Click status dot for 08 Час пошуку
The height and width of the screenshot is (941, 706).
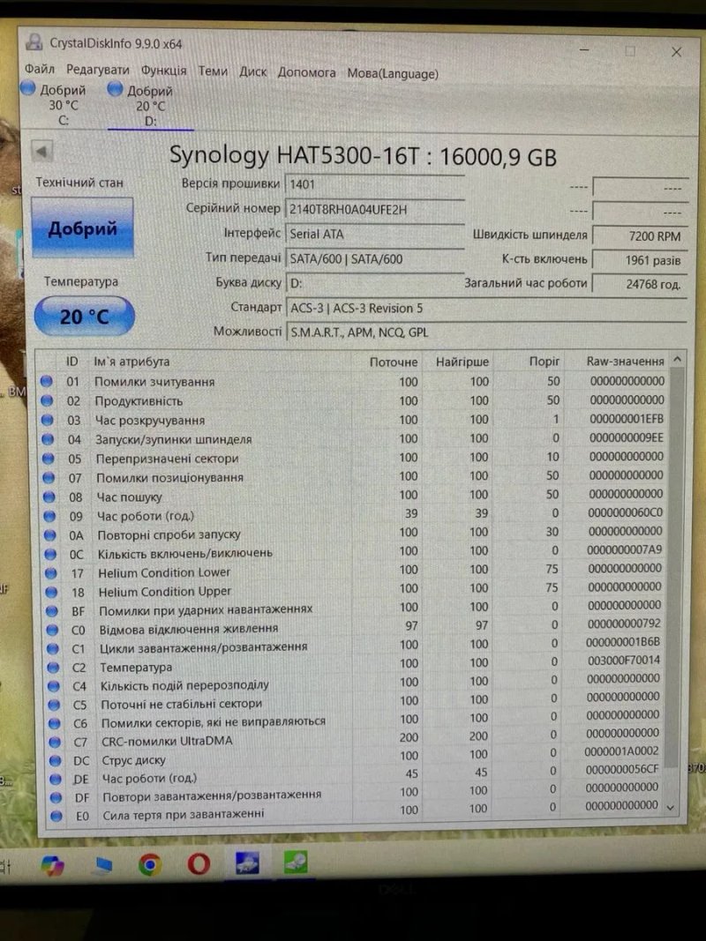pos(49,497)
